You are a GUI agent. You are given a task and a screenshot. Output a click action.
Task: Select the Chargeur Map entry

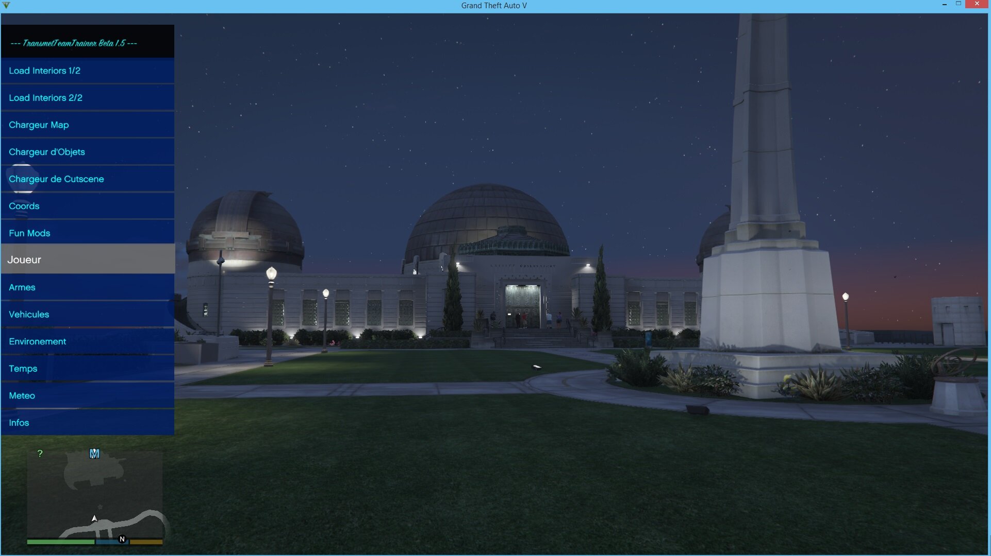coord(88,125)
